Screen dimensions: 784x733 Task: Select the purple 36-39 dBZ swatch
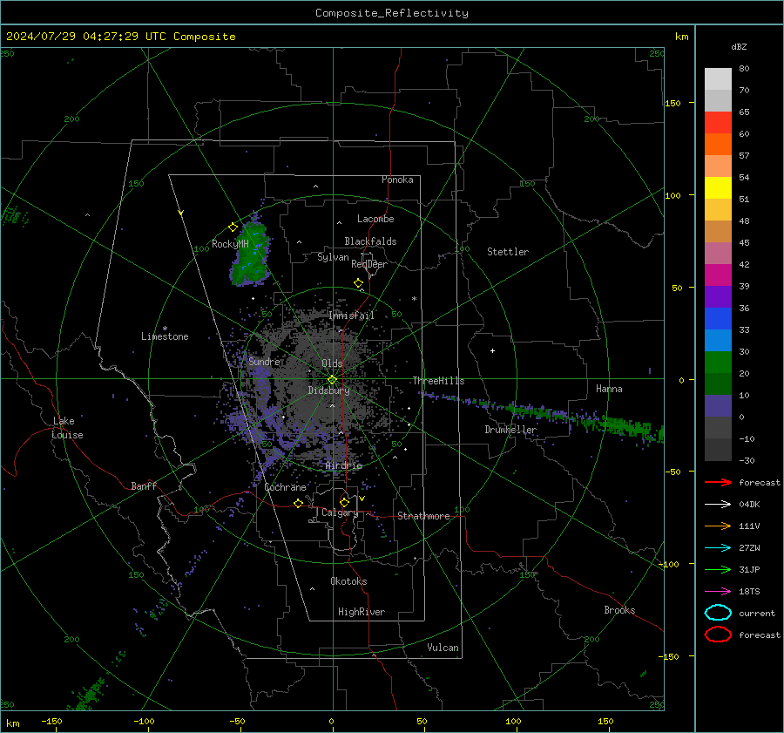pyautogui.click(x=718, y=297)
